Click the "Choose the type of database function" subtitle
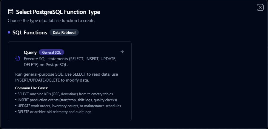The height and width of the screenshot is (129, 268). point(51,21)
